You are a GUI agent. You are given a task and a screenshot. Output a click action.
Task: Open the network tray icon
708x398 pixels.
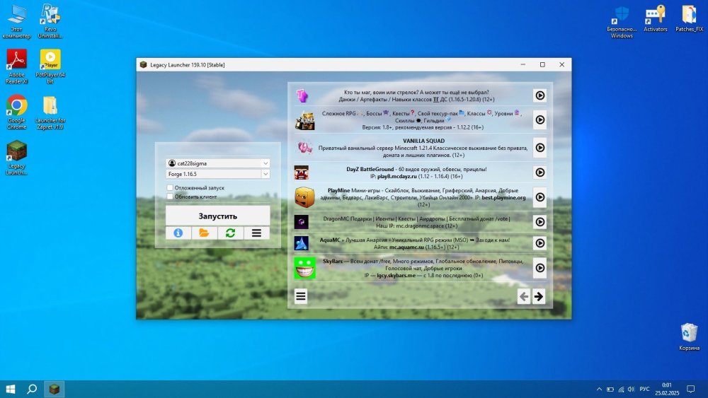621,389
